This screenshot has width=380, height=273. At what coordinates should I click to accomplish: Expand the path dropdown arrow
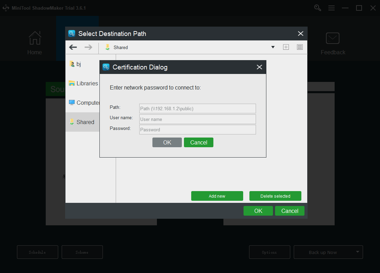click(273, 47)
